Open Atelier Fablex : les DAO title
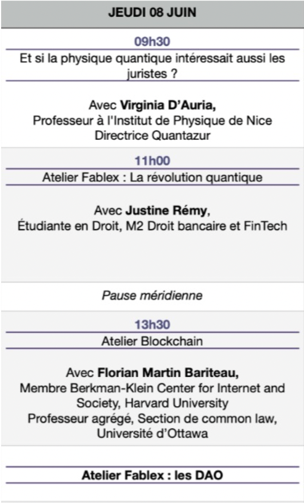Viewport: 304px width, 503px height. [153, 475]
